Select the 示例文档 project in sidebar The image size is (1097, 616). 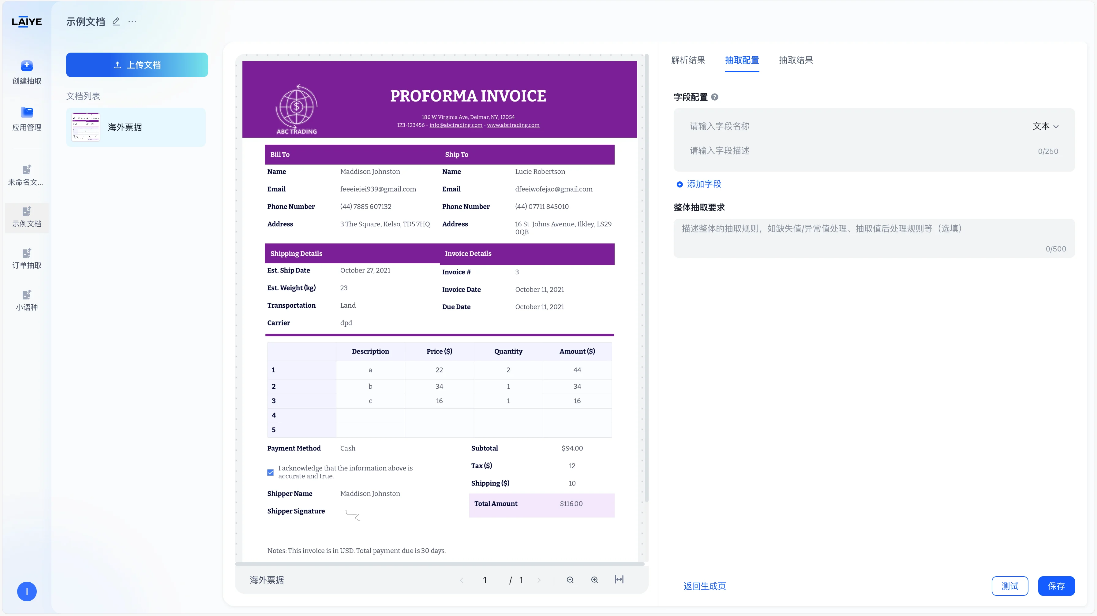[27, 217]
